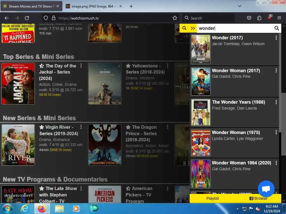Open Wonder (2017) search result
This screenshot has height=214, width=286.
click(x=234, y=49)
